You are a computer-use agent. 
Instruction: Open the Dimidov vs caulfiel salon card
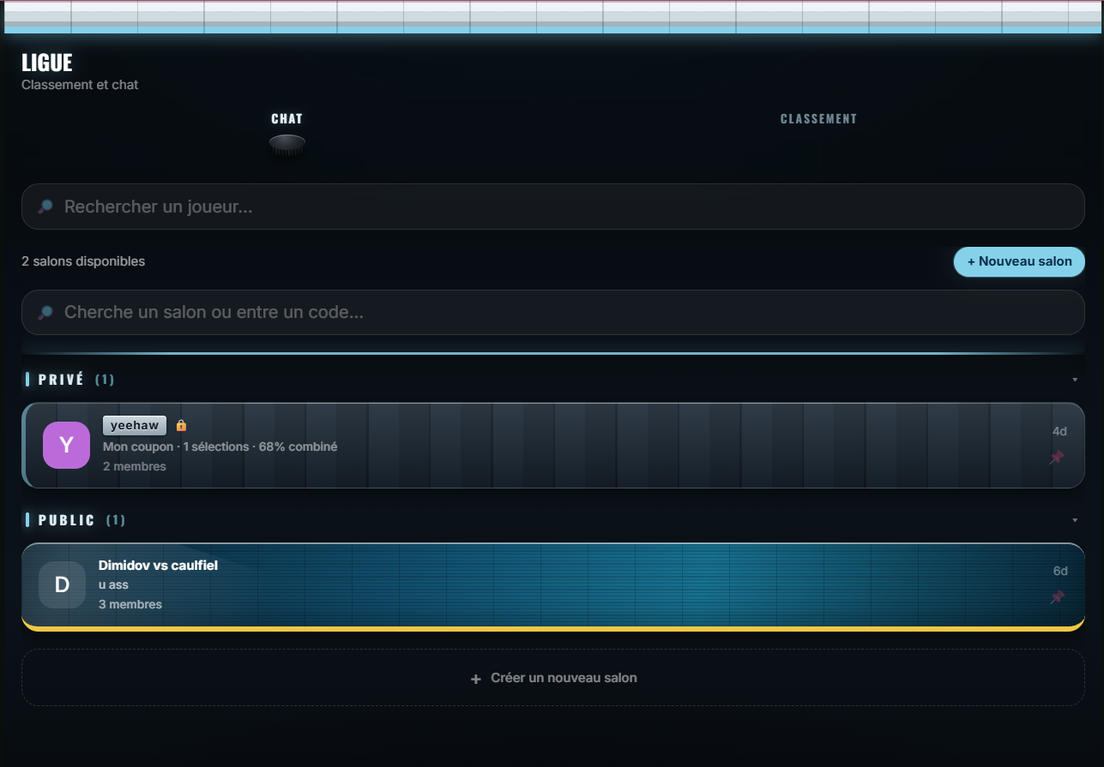point(553,586)
